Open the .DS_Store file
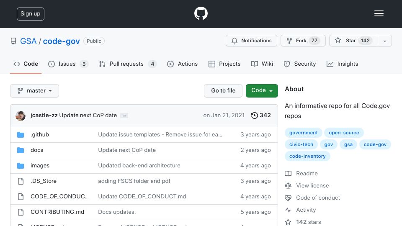The height and width of the screenshot is (226, 402). pos(44,181)
